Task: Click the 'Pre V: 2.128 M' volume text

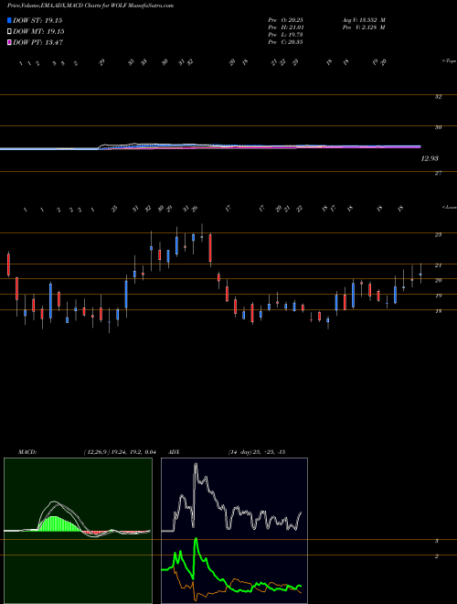Action: click(364, 27)
